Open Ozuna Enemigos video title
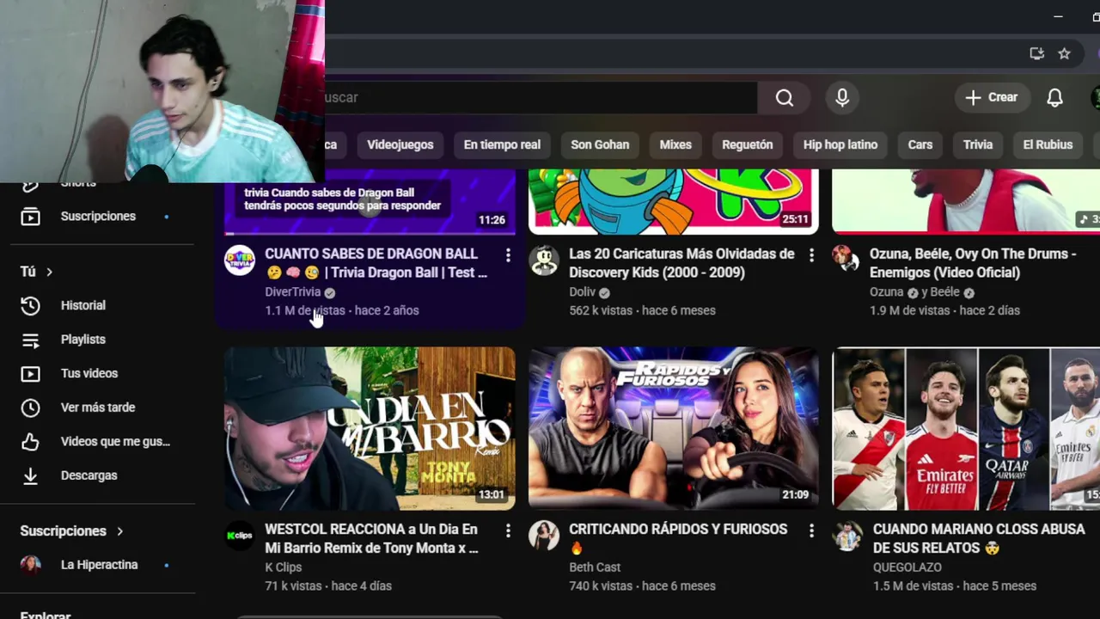 tap(973, 263)
